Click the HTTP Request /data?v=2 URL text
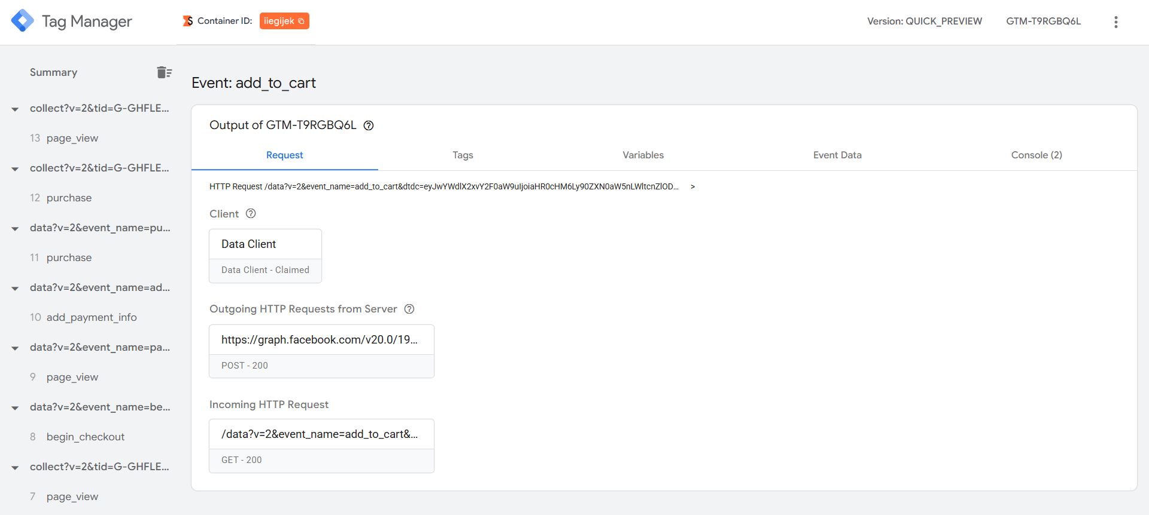The width and height of the screenshot is (1149, 515). [444, 186]
